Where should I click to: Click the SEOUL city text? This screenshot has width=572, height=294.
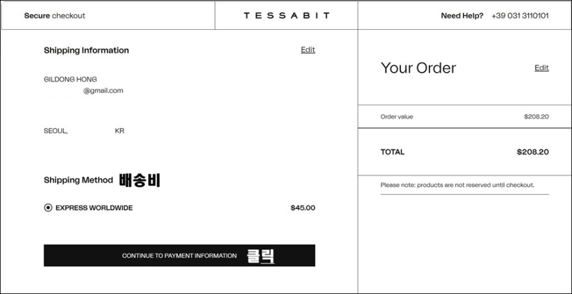(x=56, y=131)
